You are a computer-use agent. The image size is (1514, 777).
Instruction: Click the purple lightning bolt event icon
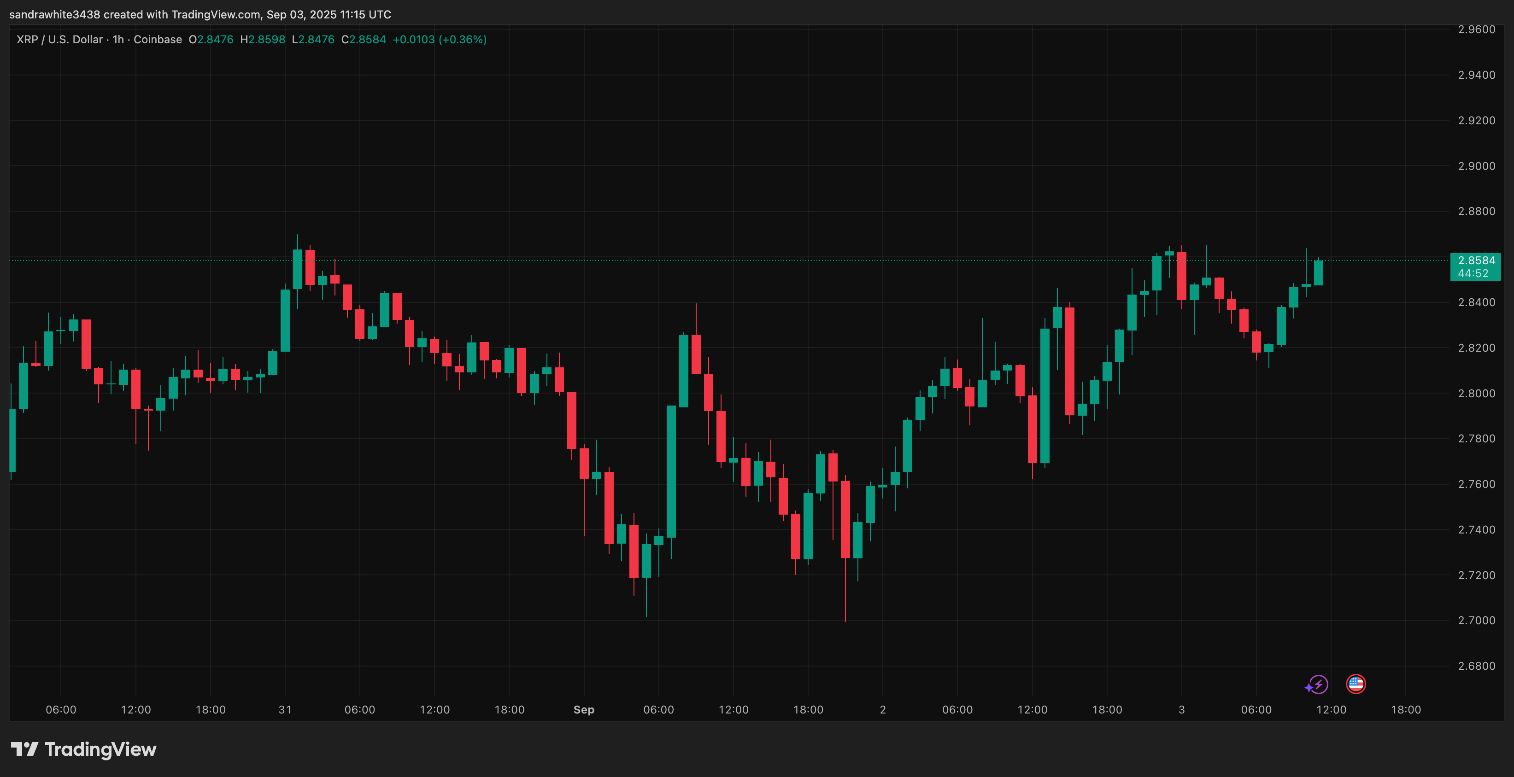coord(1317,684)
